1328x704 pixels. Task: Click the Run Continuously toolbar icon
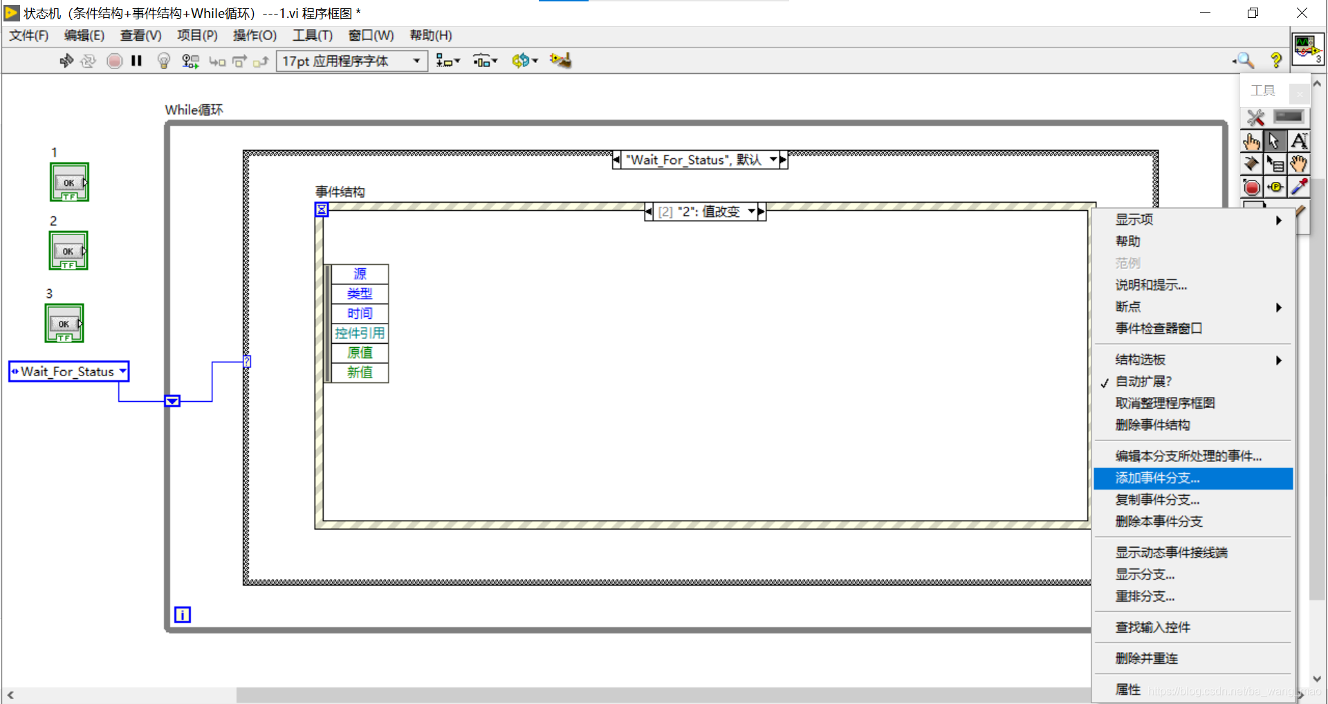tap(88, 61)
